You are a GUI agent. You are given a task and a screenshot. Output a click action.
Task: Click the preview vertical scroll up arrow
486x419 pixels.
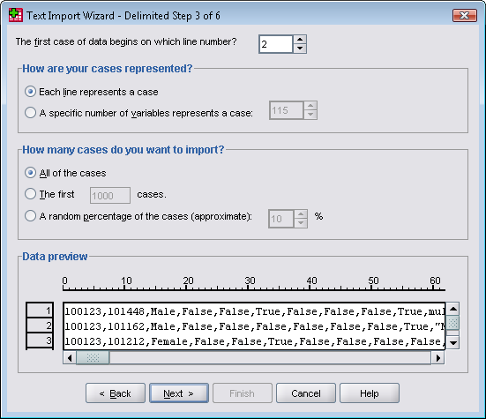pyautogui.click(x=452, y=309)
